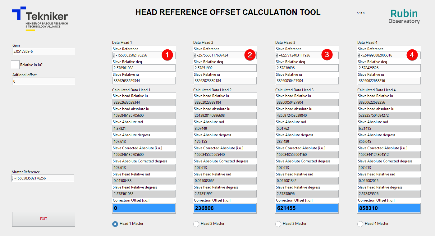Click Head 2 Slave Absolute rad value 3.07449
Image resolution: width=435 pixels, height=236 pixels.
pyautogui.click(x=225, y=129)
